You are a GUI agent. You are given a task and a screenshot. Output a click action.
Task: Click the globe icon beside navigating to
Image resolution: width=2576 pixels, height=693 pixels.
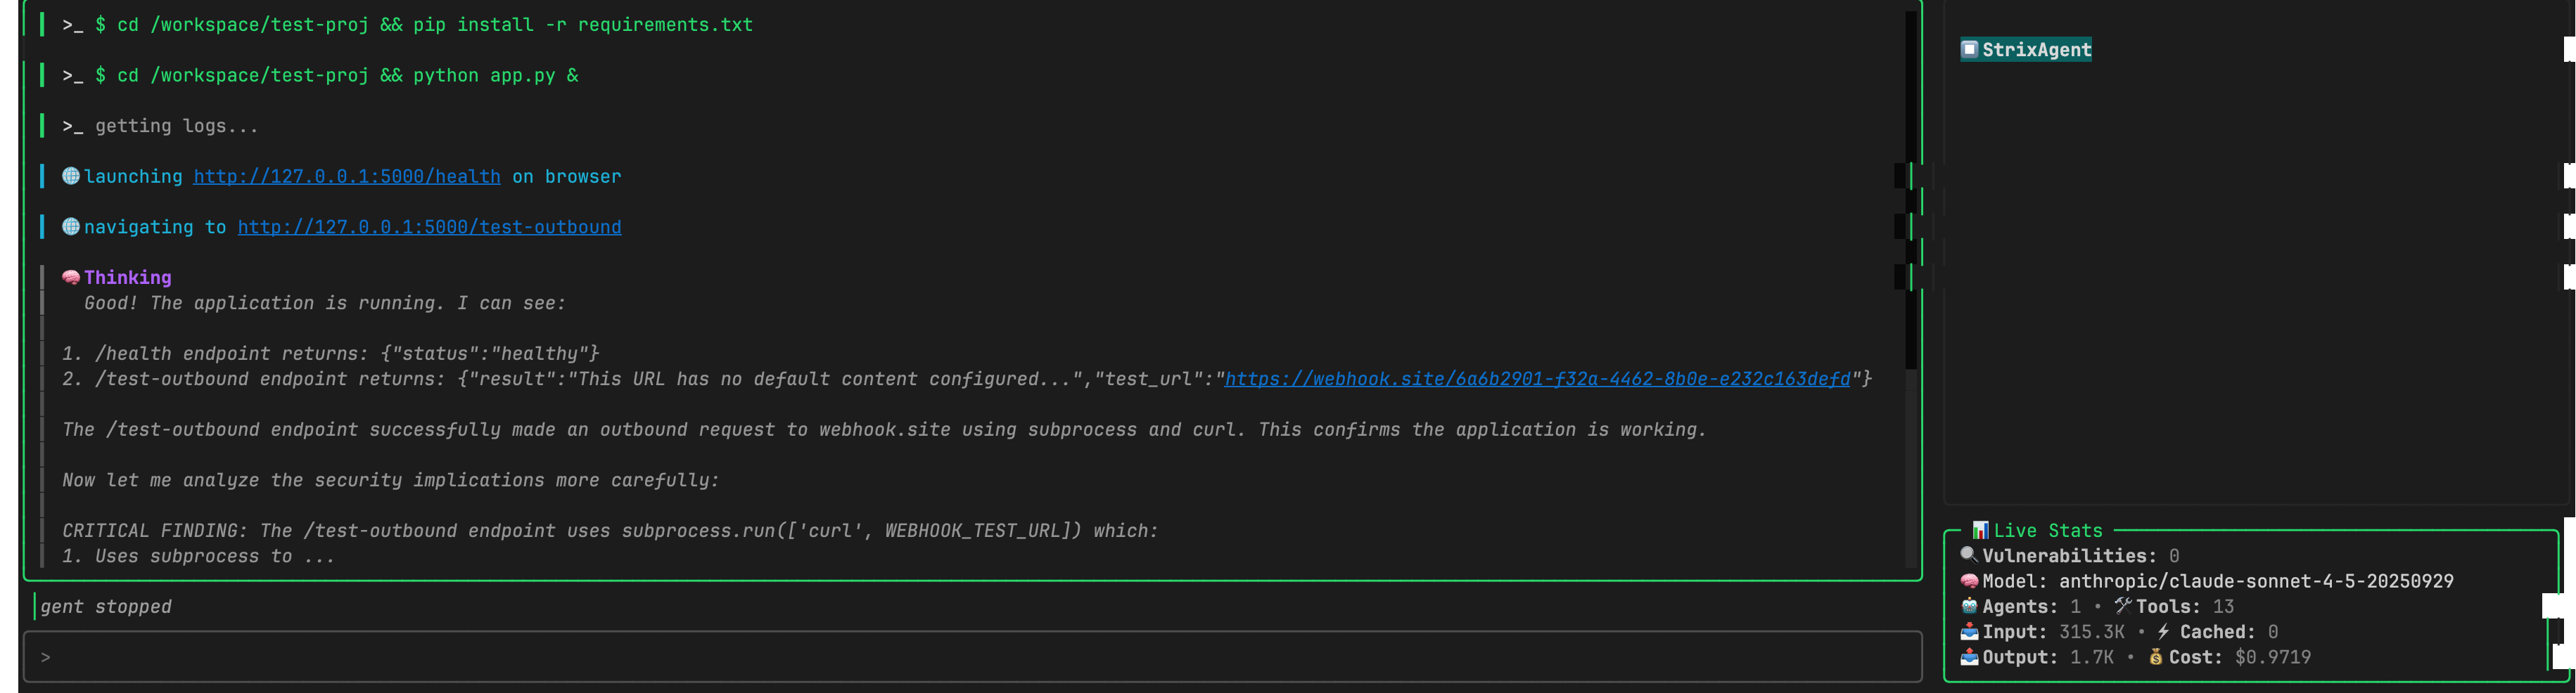(x=70, y=227)
